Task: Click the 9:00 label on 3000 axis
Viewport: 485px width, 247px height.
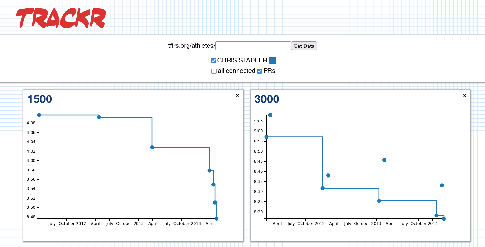Action: click(259, 131)
